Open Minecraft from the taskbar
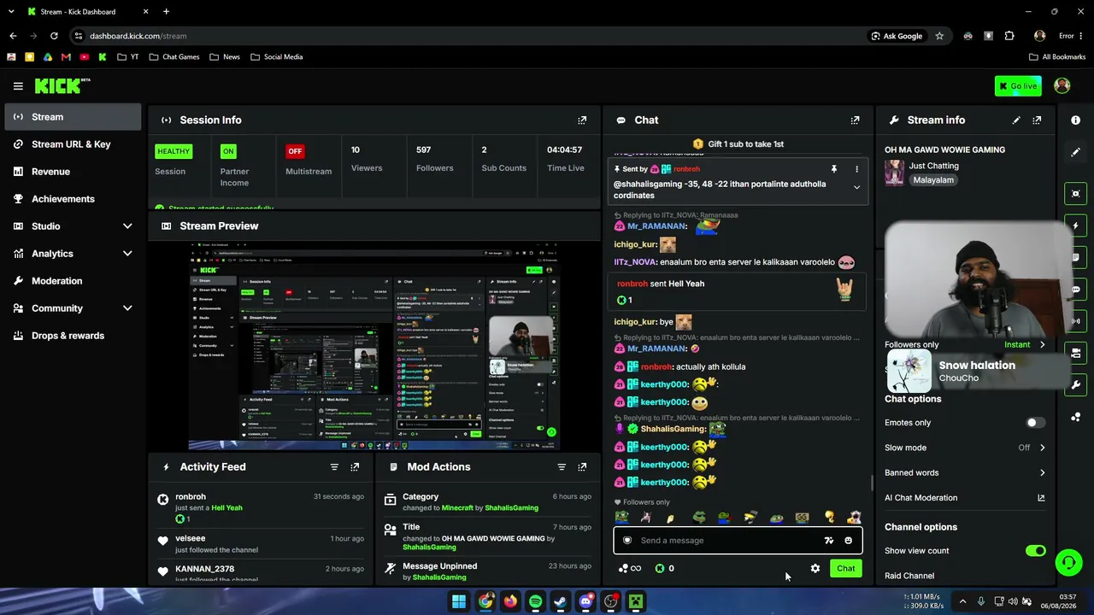 pyautogui.click(x=636, y=601)
